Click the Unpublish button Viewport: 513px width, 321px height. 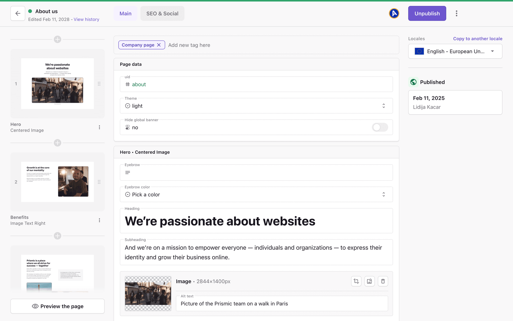pos(427,13)
